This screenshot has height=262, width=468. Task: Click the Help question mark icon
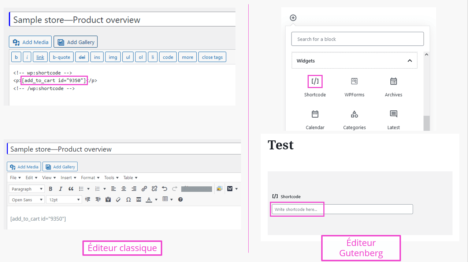pos(180,200)
